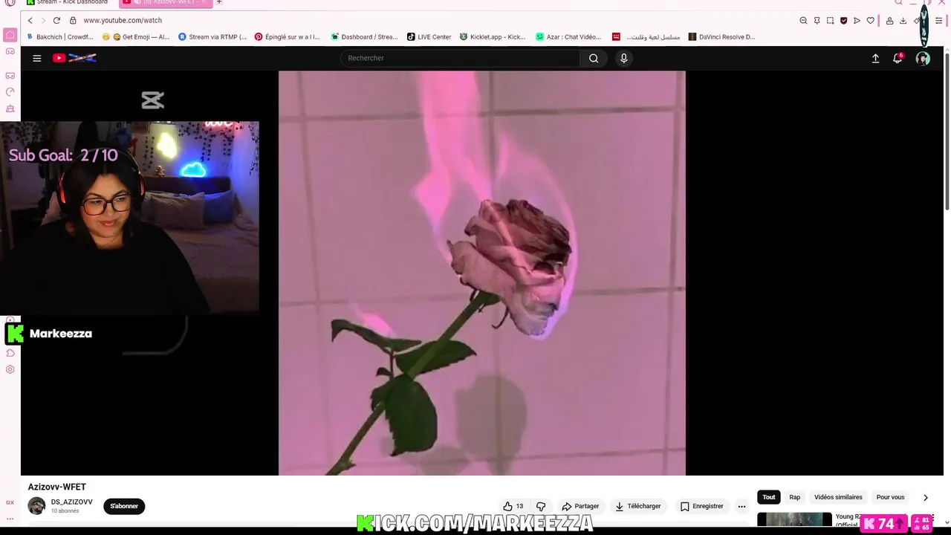View site info via the padlock icon

tap(73, 21)
